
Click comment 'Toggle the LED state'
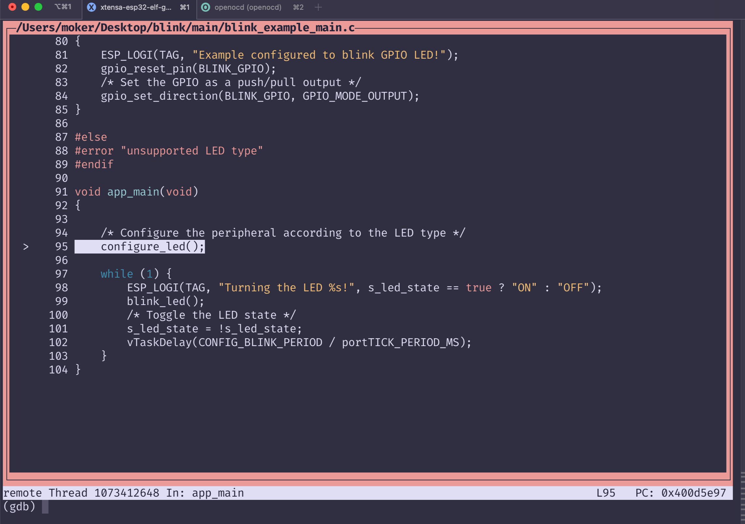click(212, 315)
